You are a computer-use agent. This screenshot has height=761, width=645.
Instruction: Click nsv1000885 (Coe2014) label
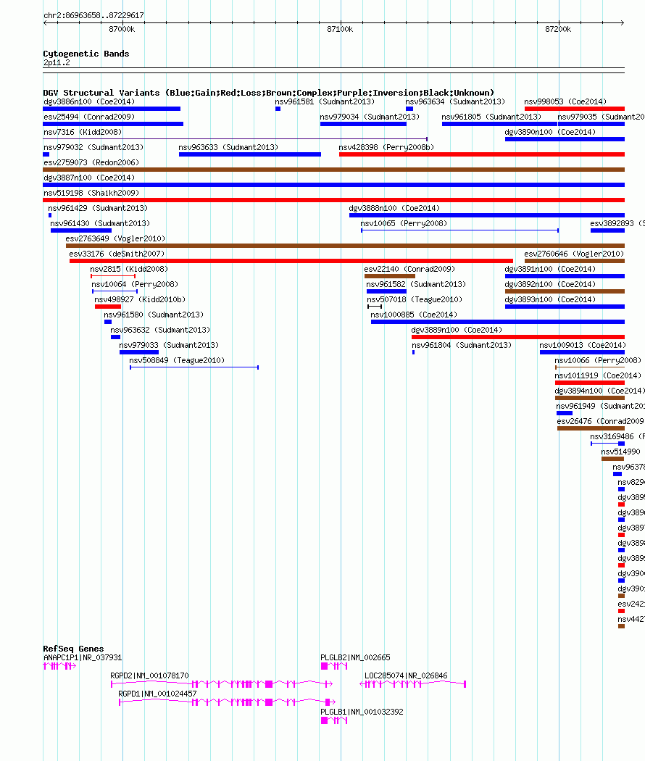[414, 315]
